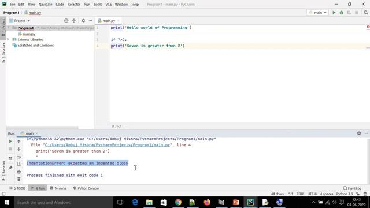
Task: Click the 4: Run tool window button
Action: (x=38, y=188)
